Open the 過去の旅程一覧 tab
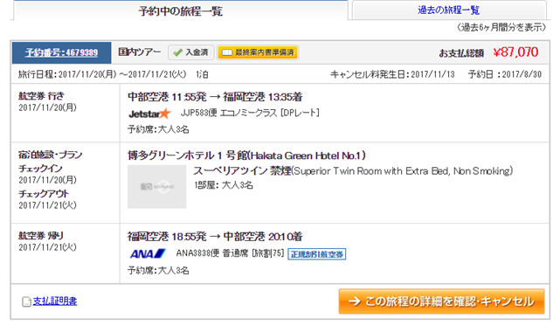This screenshot has width=560, height=325. 449,10
